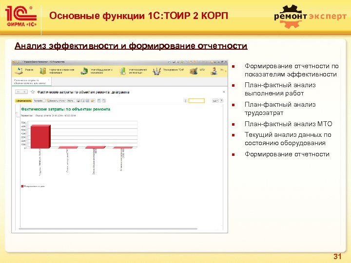Viewport: 351px width, 263px height.
Task: Click the save icon in report toolbar
Action: 87,101
